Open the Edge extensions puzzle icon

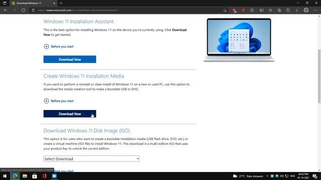click(252, 10)
